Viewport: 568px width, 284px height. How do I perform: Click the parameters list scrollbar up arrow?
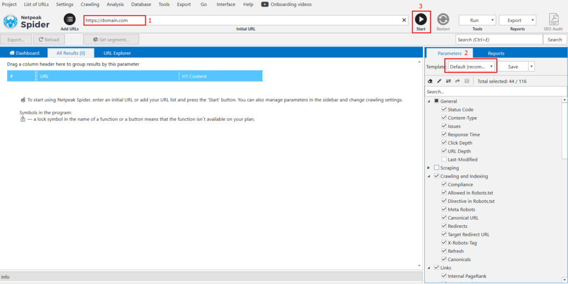click(564, 100)
